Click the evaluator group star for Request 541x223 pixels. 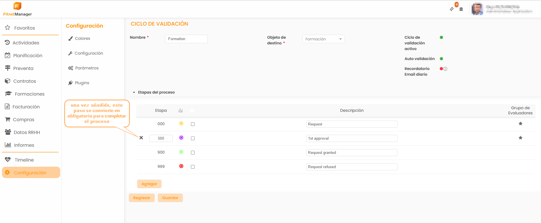click(x=520, y=123)
